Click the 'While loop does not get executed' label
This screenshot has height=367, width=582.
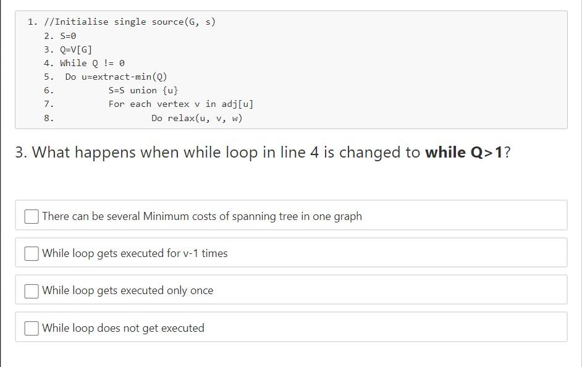[x=122, y=327]
